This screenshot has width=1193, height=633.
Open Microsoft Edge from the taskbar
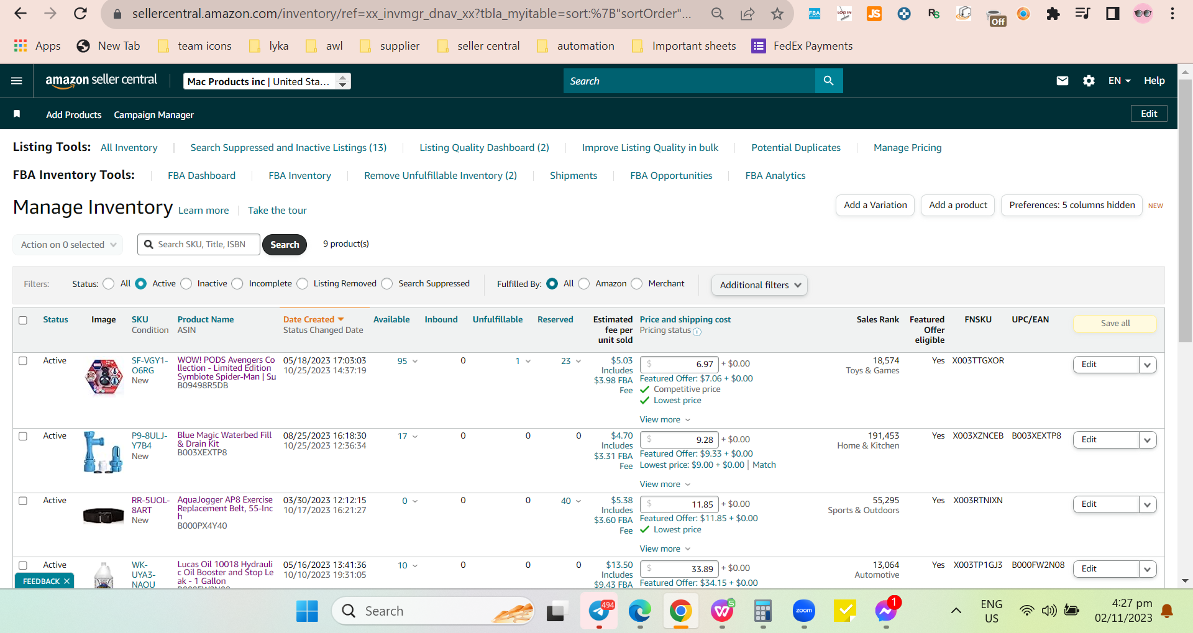[640, 611]
